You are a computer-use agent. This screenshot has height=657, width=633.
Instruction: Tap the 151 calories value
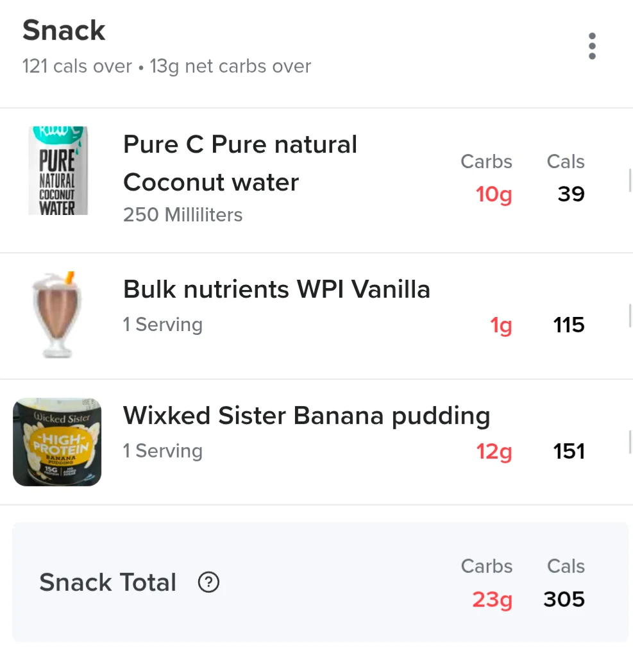(568, 451)
